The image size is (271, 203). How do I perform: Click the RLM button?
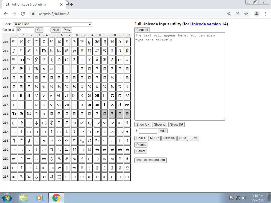tap(183, 138)
